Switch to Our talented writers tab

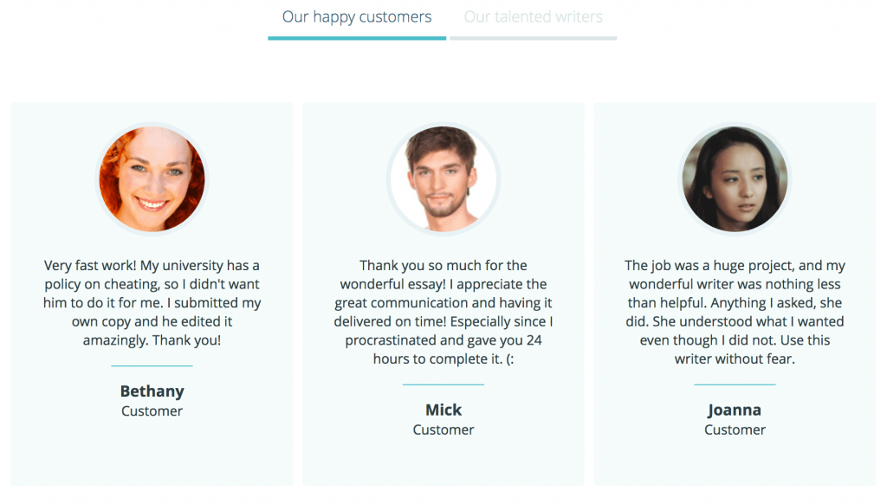533,17
